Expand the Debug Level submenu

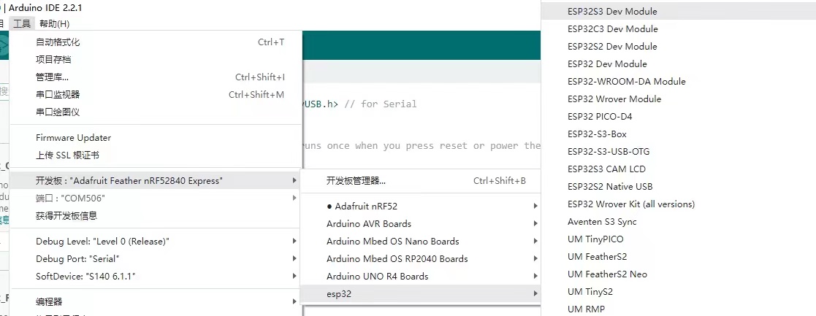(x=156, y=241)
